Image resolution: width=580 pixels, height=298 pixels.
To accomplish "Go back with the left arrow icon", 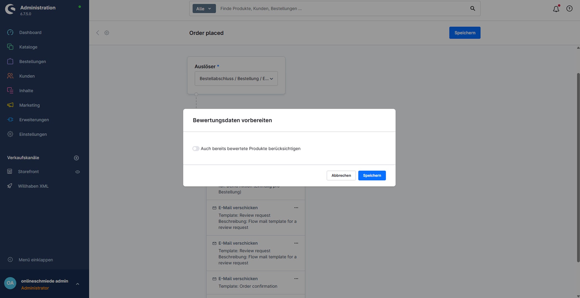I will click(97, 33).
